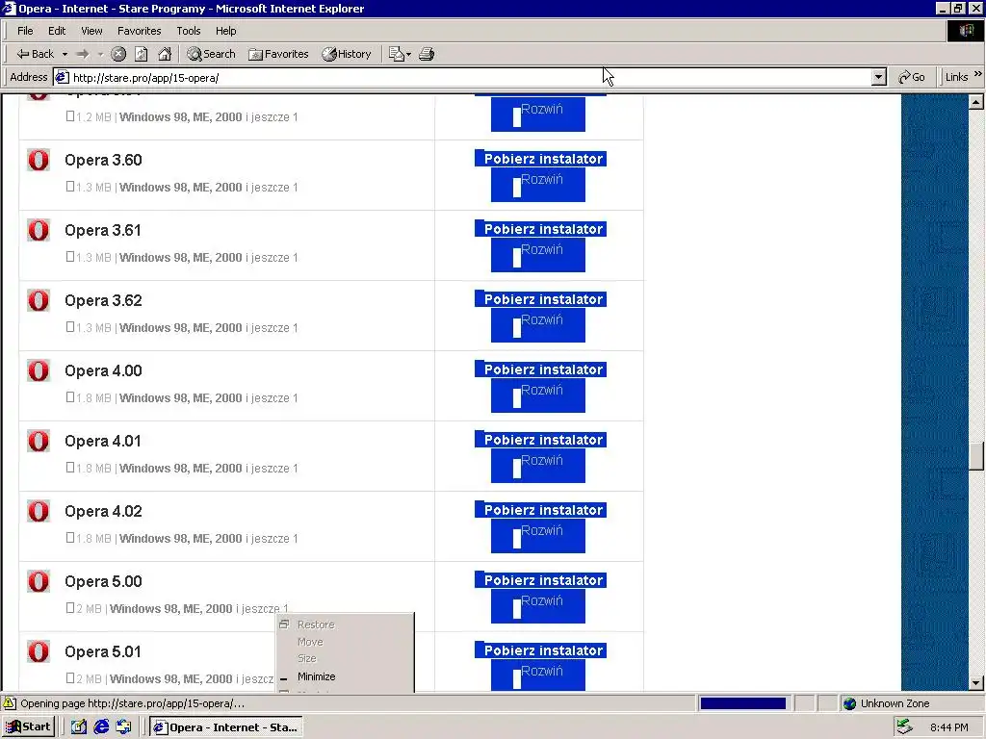Expand Rozwiń for Opera 5.00
The image size is (986, 739).
tap(538, 607)
